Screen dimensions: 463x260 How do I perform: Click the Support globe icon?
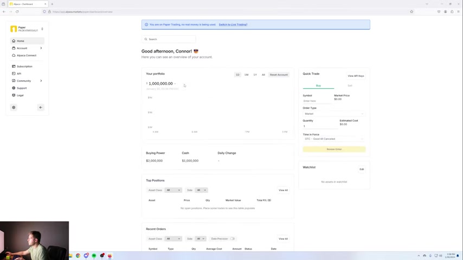coord(14,88)
